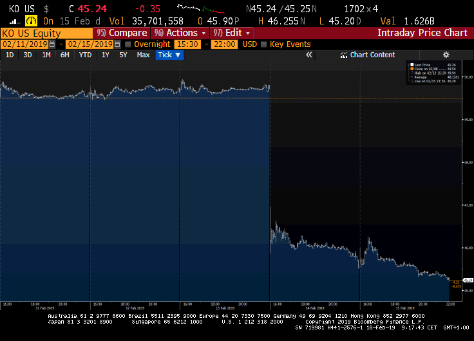Click the Intraday Price Chart title

[x=422, y=33]
